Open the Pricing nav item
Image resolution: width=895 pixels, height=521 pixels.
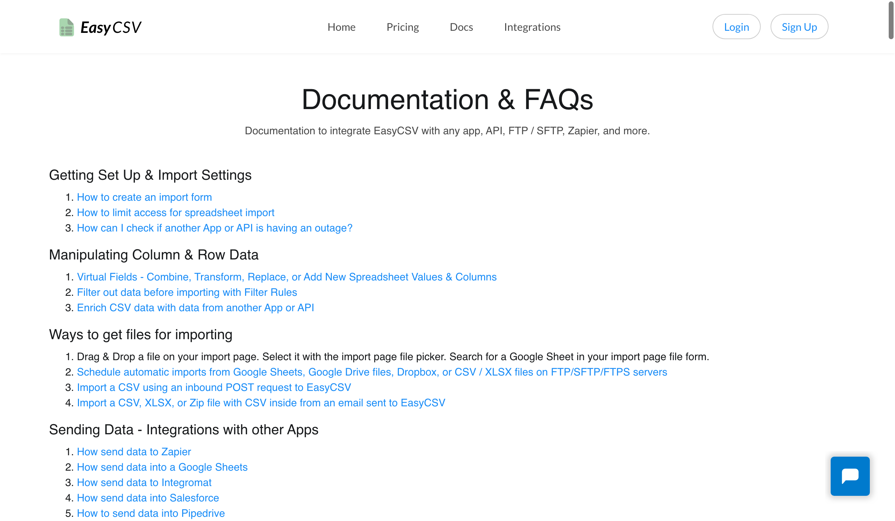(x=402, y=27)
